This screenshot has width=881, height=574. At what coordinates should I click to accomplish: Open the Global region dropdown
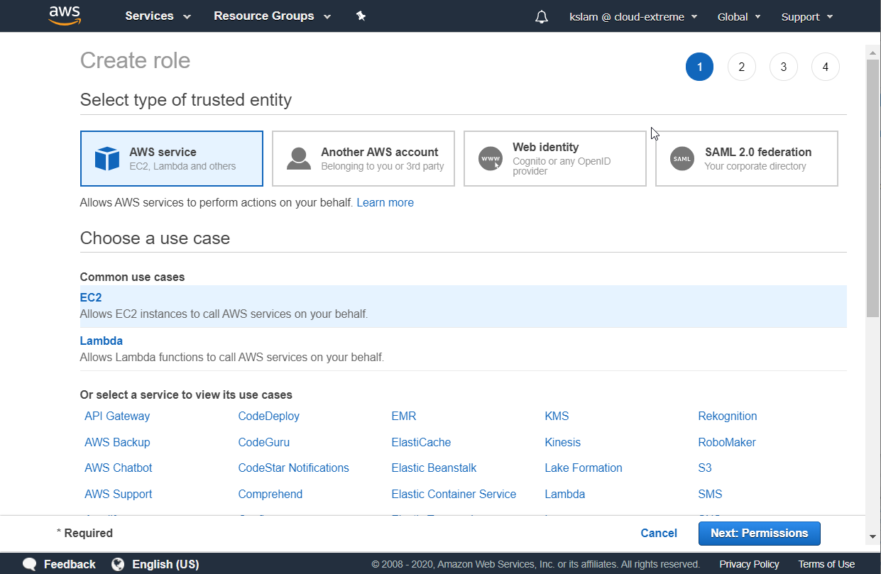[739, 16]
